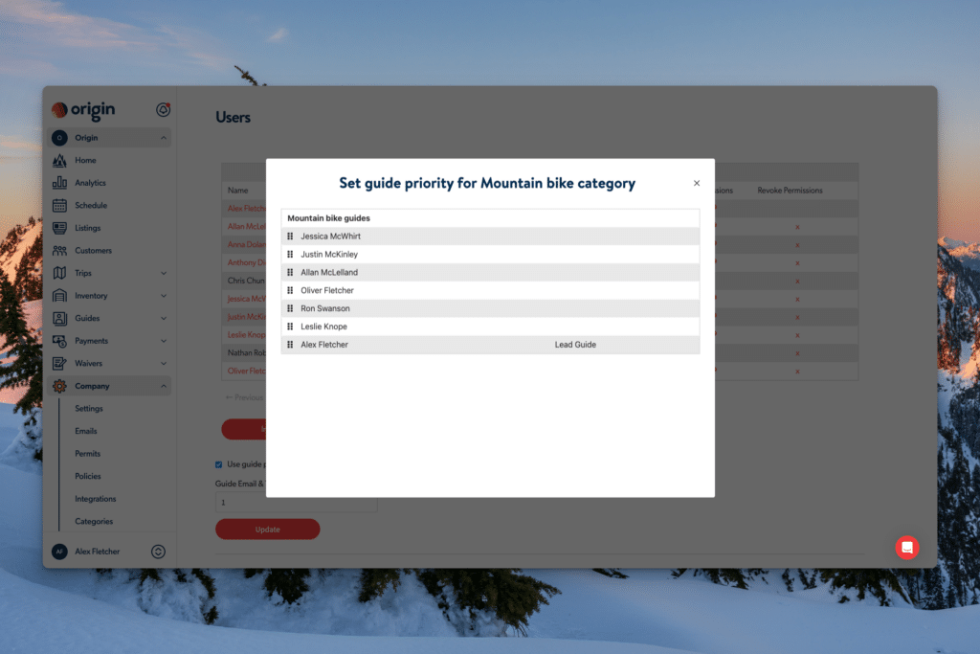Expand the Inventory submenu chevron

(x=163, y=296)
